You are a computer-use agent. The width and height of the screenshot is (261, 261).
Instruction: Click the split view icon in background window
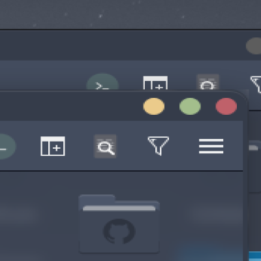tap(155, 83)
